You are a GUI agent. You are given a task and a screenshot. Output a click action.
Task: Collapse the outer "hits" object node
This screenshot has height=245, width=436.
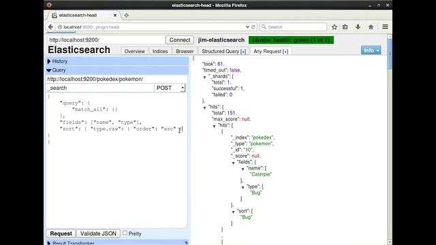(204, 108)
